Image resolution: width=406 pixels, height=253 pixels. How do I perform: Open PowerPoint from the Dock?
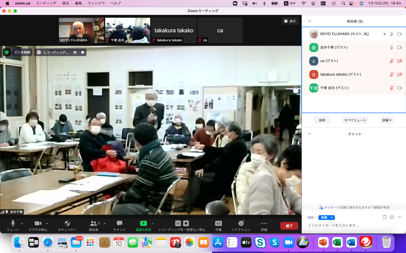coord(323,243)
